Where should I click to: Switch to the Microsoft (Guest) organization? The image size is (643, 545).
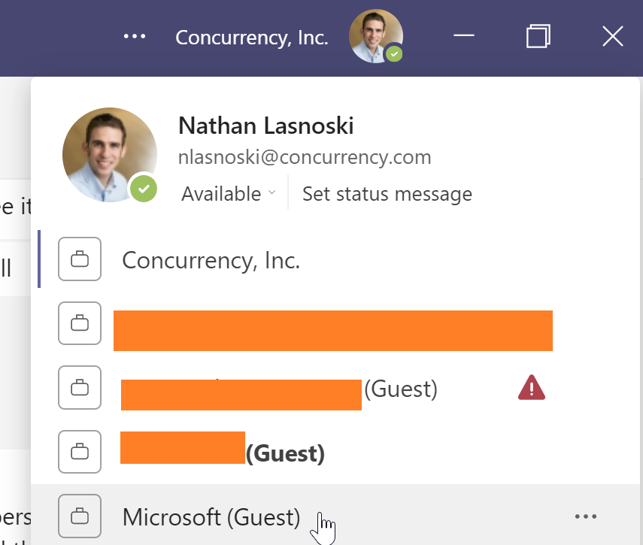click(211, 517)
